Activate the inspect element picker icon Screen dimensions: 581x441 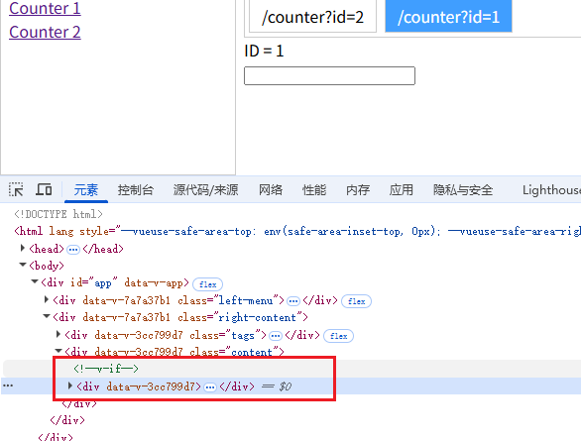click(x=16, y=189)
